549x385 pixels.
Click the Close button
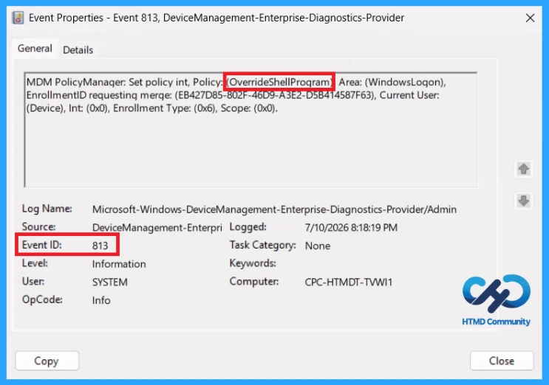(502, 361)
